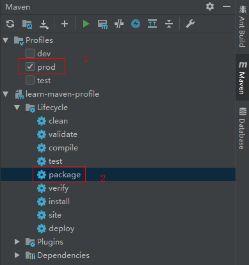Click the Profiles folder icon
Image resolution: width=249 pixels, height=265 pixels.
19,40
